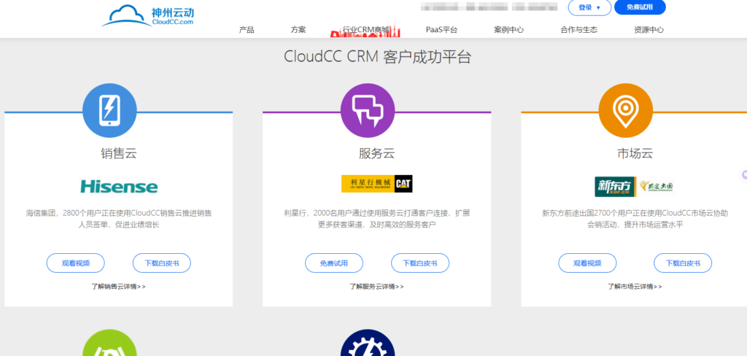Click the CloudCC CRM 客户成功平台 title

point(378,57)
